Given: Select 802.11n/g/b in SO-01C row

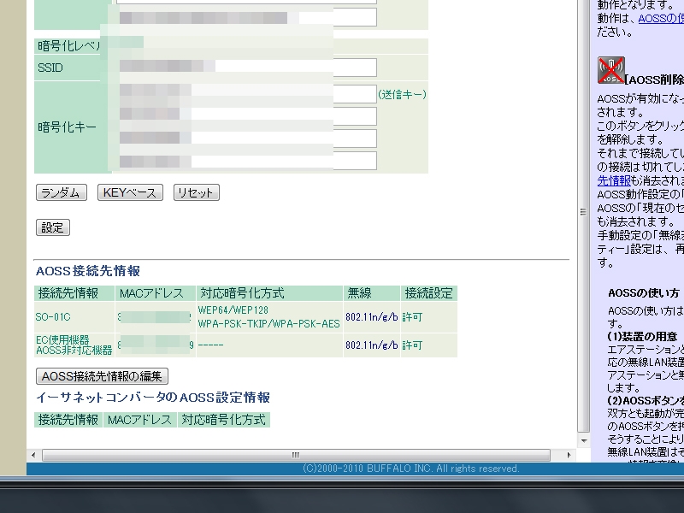Looking at the screenshot, I should point(372,317).
